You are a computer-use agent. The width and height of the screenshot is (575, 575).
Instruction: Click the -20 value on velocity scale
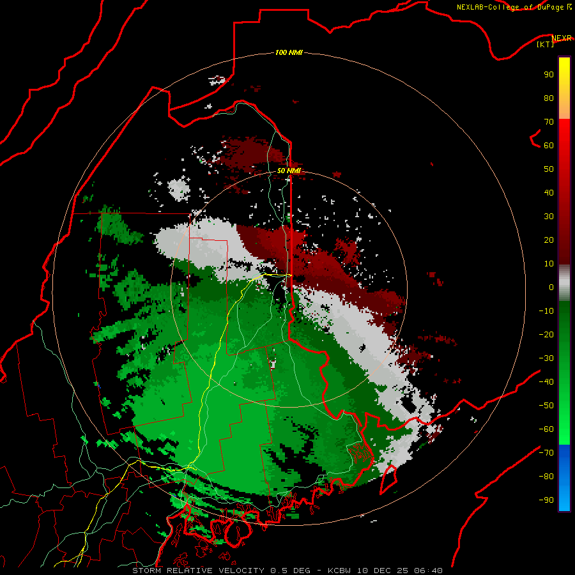(546, 334)
